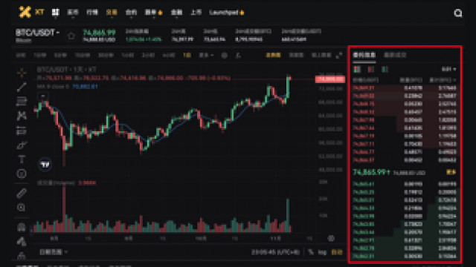Open the 交易 (trade) menu
The height and width of the screenshot is (267, 476).
(x=112, y=13)
